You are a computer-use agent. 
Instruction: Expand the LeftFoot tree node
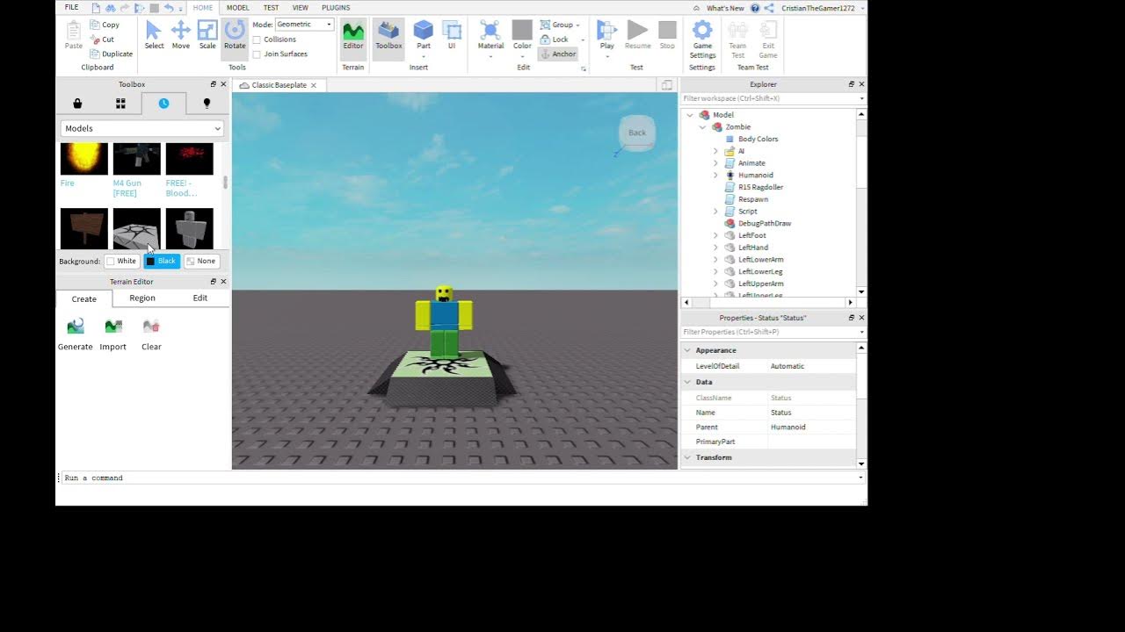pos(715,236)
